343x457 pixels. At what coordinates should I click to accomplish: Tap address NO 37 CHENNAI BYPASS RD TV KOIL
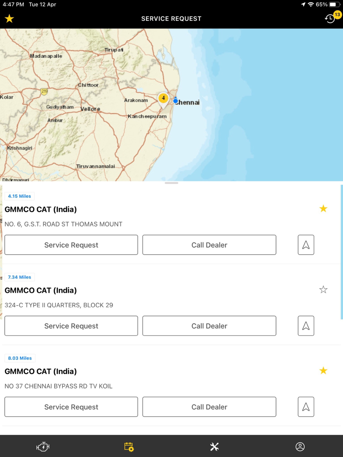[x=58, y=386]
